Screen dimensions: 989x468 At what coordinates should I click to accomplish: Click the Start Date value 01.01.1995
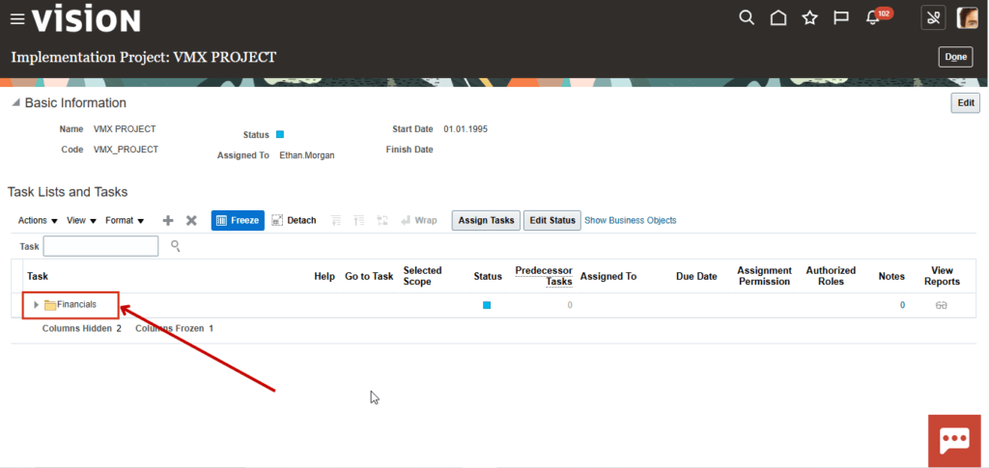[466, 129]
